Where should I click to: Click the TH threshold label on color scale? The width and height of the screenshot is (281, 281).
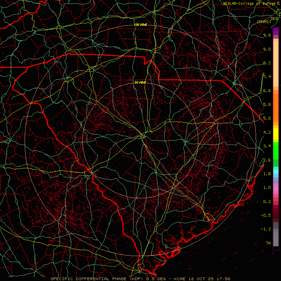click(x=268, y=243)
